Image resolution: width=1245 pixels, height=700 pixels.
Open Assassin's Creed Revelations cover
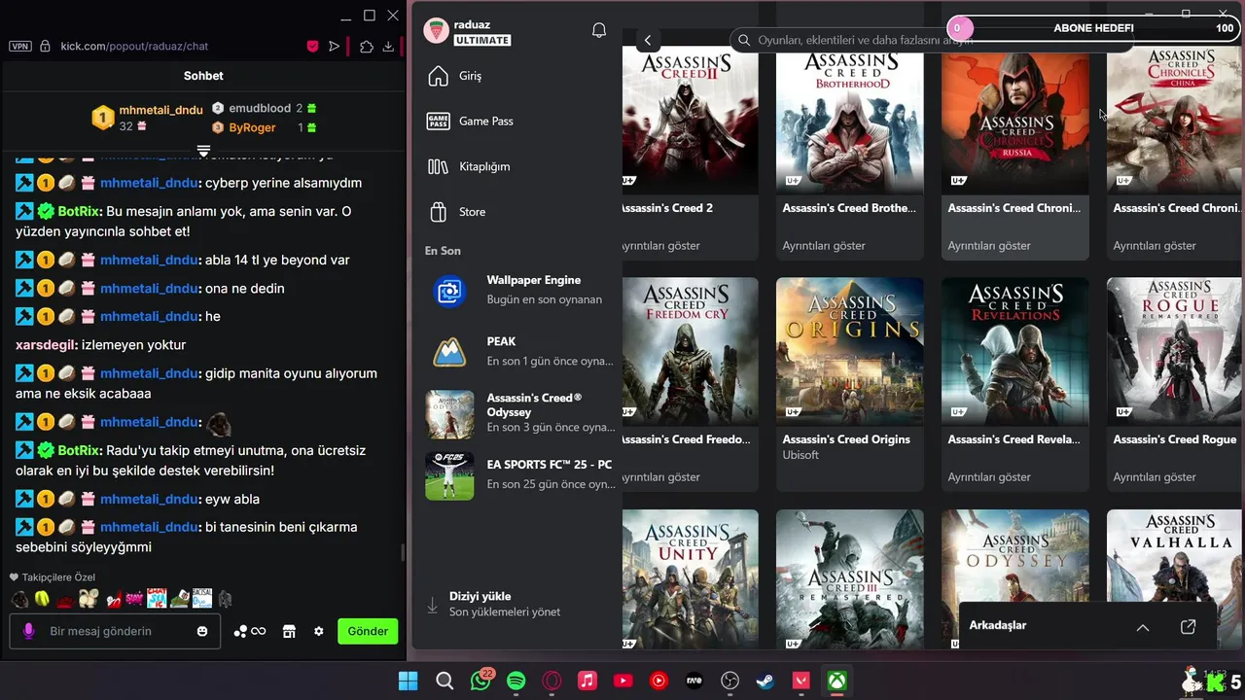click(1015, 351)
